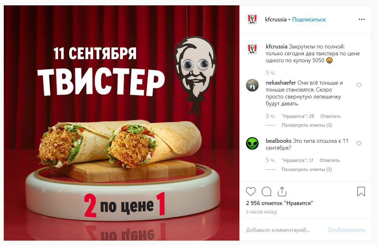Open the KFC avatar in the post header
This screenshot has width=378, height=245.
click(x=252, y=19)
